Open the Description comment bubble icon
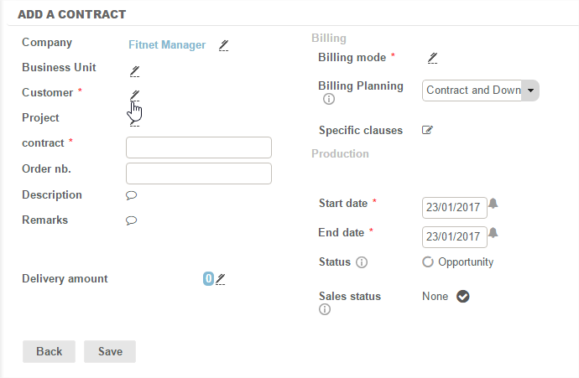The width and height of the screenshot is (579, 378). point(131,195)
